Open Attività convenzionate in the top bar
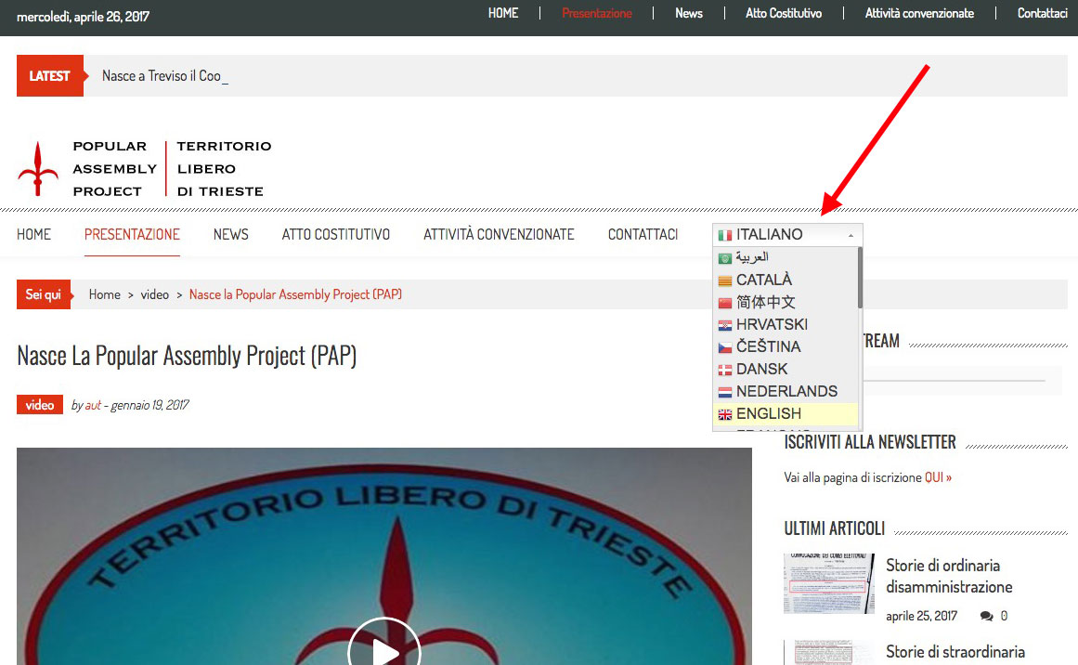 pyautogui.click(x=919, y=13)
